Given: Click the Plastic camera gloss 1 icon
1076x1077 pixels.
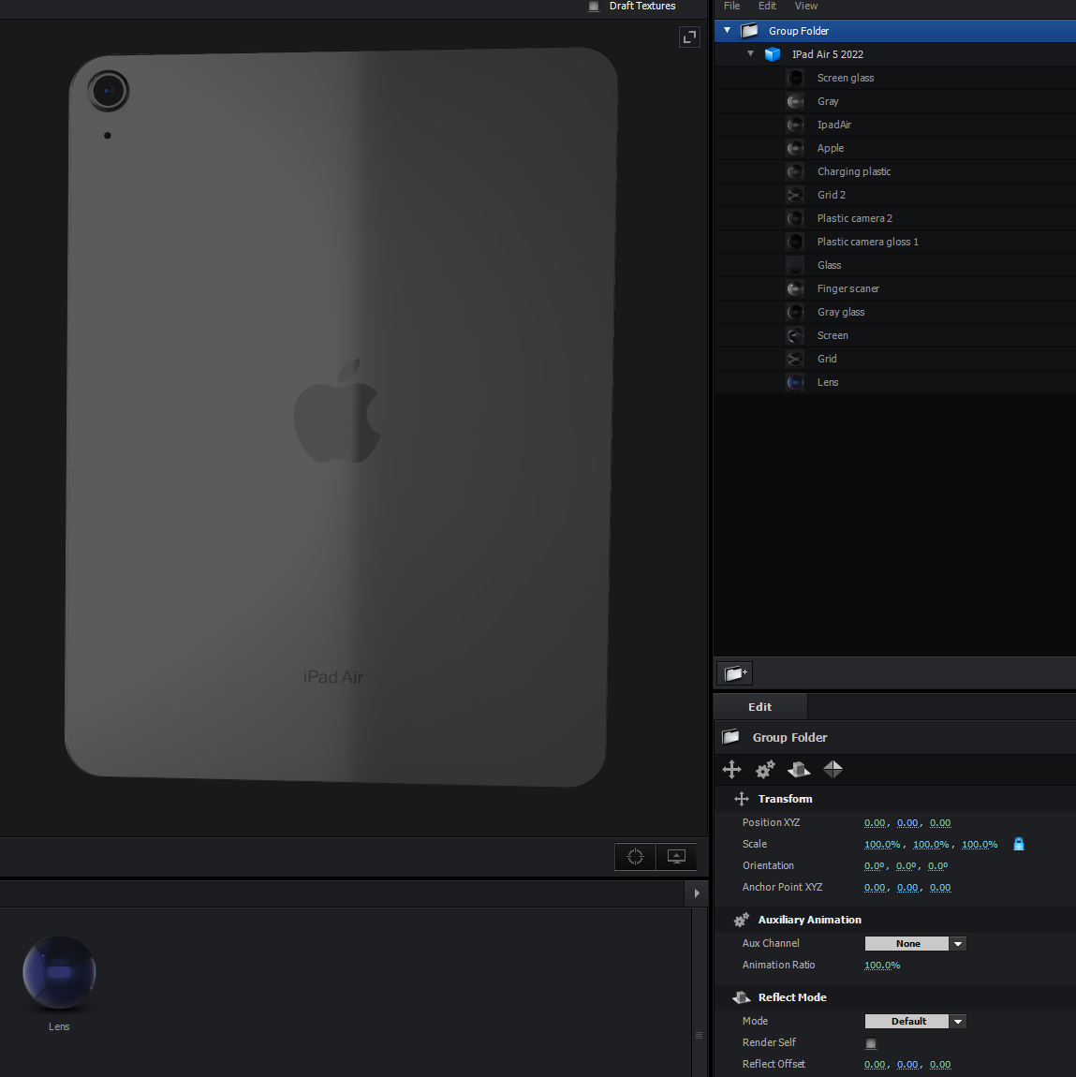Looking at the screenshot, I should point(795,241).
